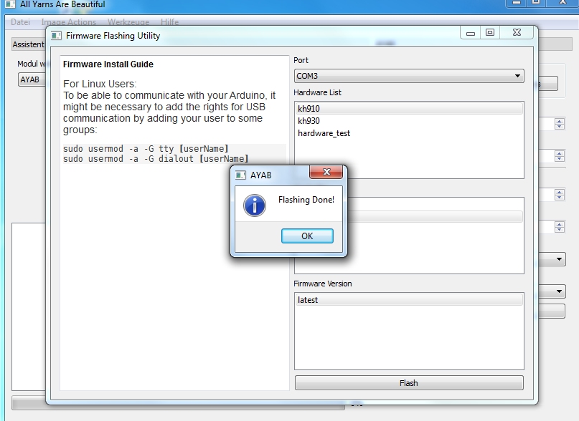Click the sudo usermod tty command text

146,148
